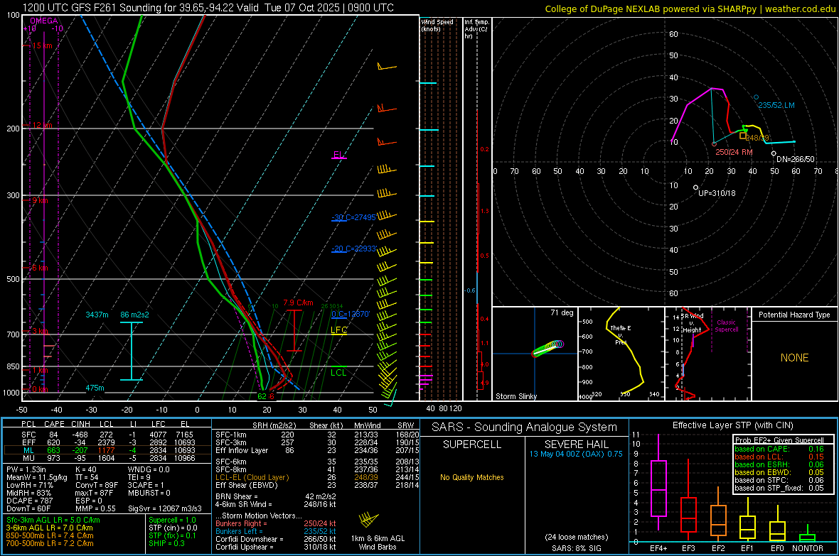Image resolution: width=839 pixels, height=556 pixels.
Task: Click the Corfidi downshear DN circle marker
Action: (774, 153)
